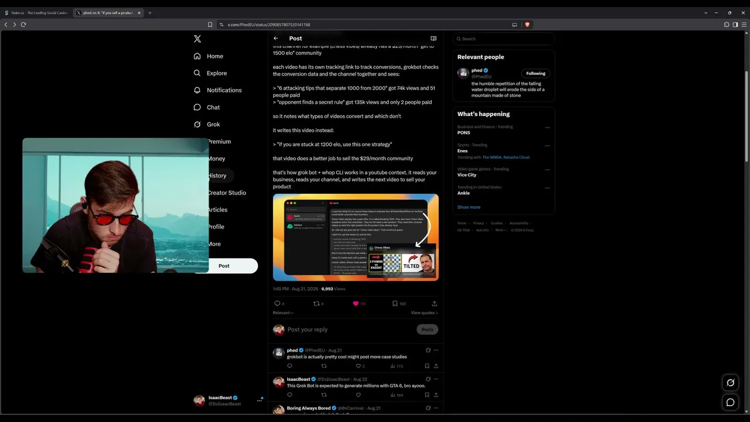The height and width of the screenshot is (422, 750).
Task: Click Show more under What's happening
Action: tap(469, 207)
